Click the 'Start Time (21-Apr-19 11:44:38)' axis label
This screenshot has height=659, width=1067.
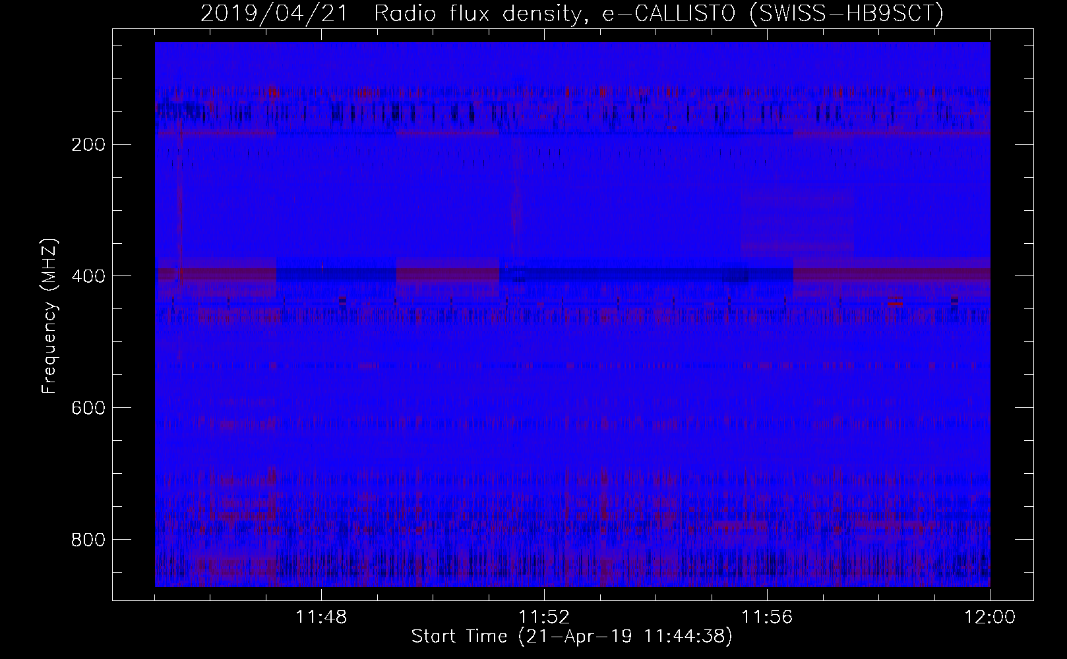coord(572,637)
